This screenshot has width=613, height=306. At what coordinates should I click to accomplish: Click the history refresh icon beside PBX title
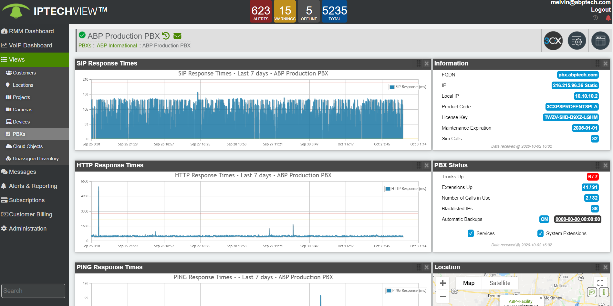point(166,36)
